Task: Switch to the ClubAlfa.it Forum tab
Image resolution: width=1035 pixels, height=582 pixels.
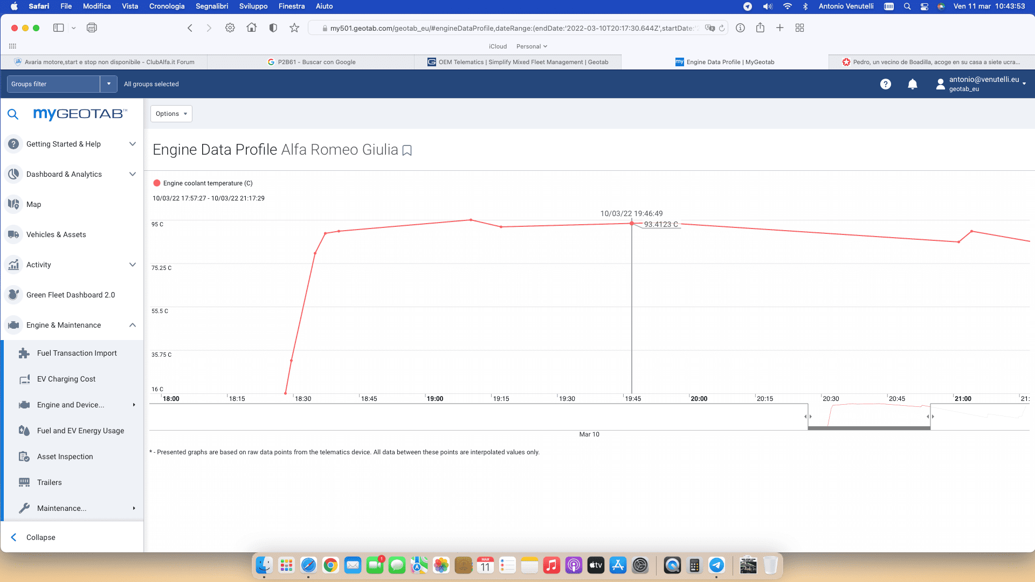Action: (104, 62)
